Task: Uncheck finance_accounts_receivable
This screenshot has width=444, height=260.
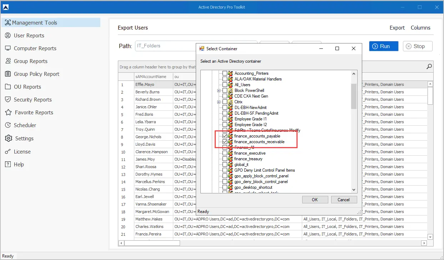Action: pyautogui.click(x=225, y=142)
